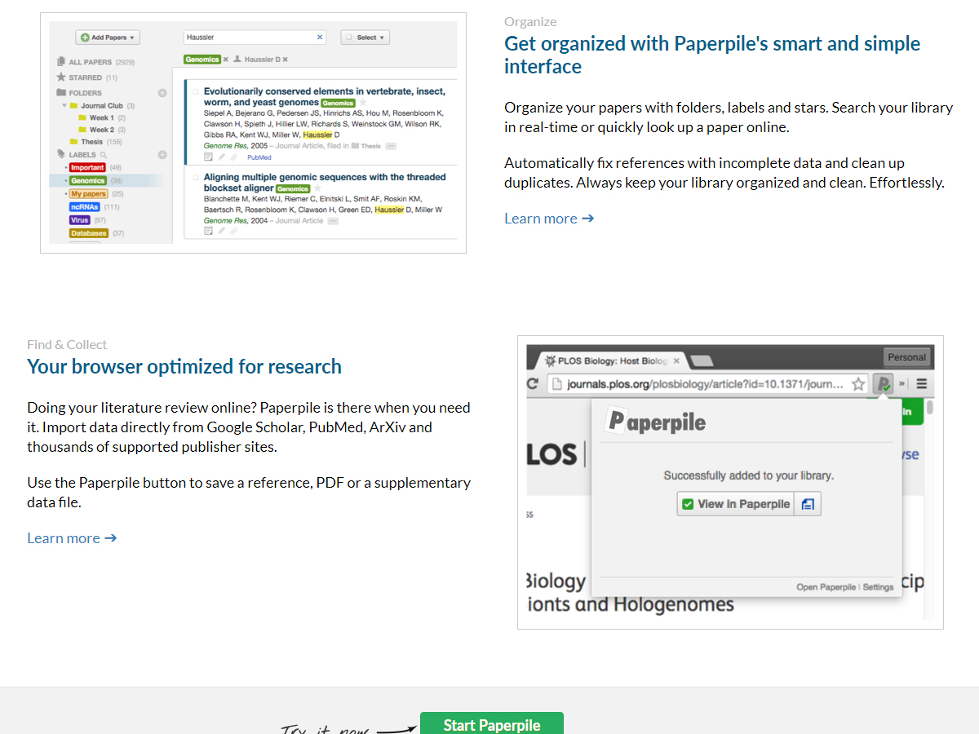Click the browser reload icon
Image resolution: width=979 pixels, height=734 pixels.
pos(534,384)
